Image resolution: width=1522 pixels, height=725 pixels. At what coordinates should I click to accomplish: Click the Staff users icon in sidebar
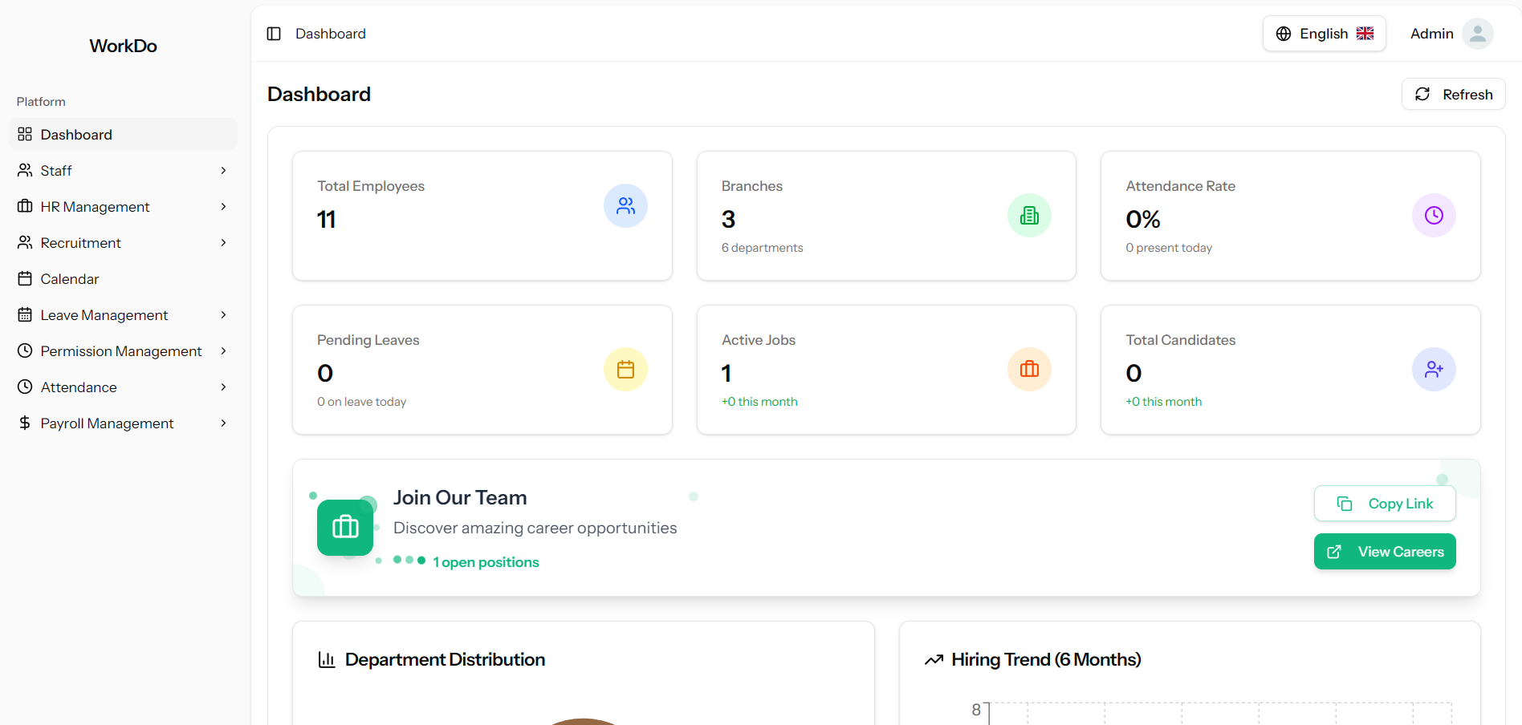pos(25,170)
